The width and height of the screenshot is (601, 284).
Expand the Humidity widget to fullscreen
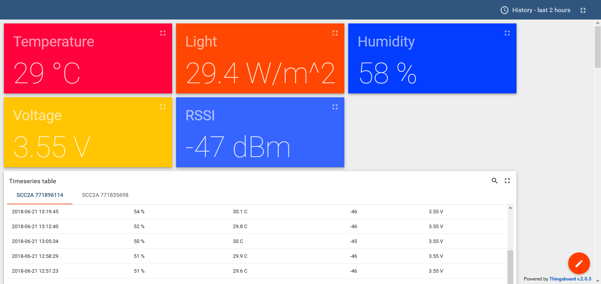tap(507, 33)
